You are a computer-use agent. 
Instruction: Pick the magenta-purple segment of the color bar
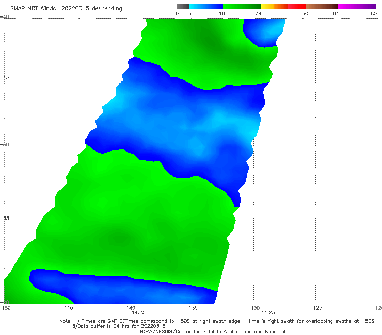pos(357,6)
